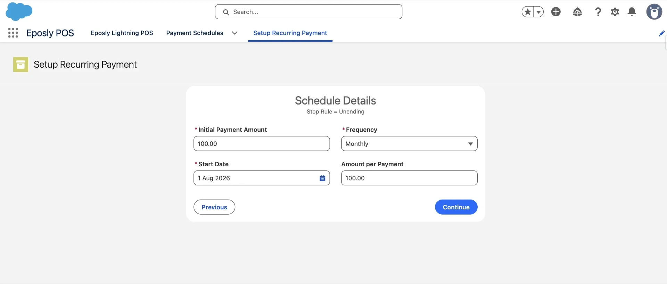Select the Setup Recurring Payment tab

tap(290, 33)
